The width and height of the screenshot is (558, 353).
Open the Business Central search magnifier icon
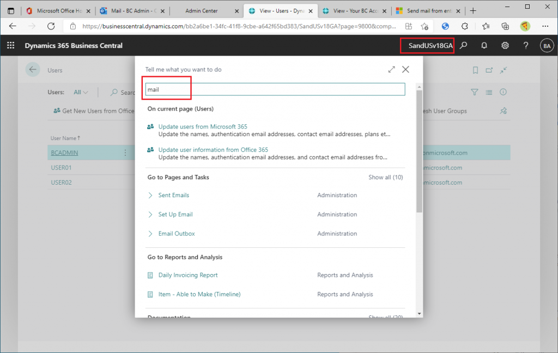pos(464,46)
